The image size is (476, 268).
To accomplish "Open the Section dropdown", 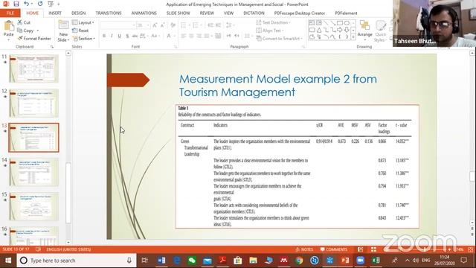I will 83,39.
